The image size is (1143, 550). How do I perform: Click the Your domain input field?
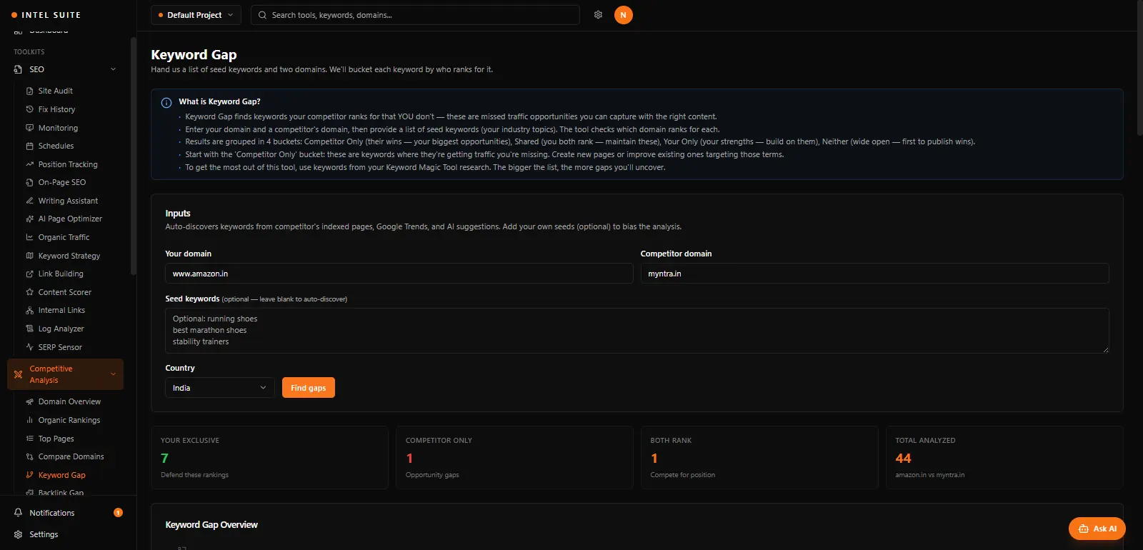tap(399, 274)
